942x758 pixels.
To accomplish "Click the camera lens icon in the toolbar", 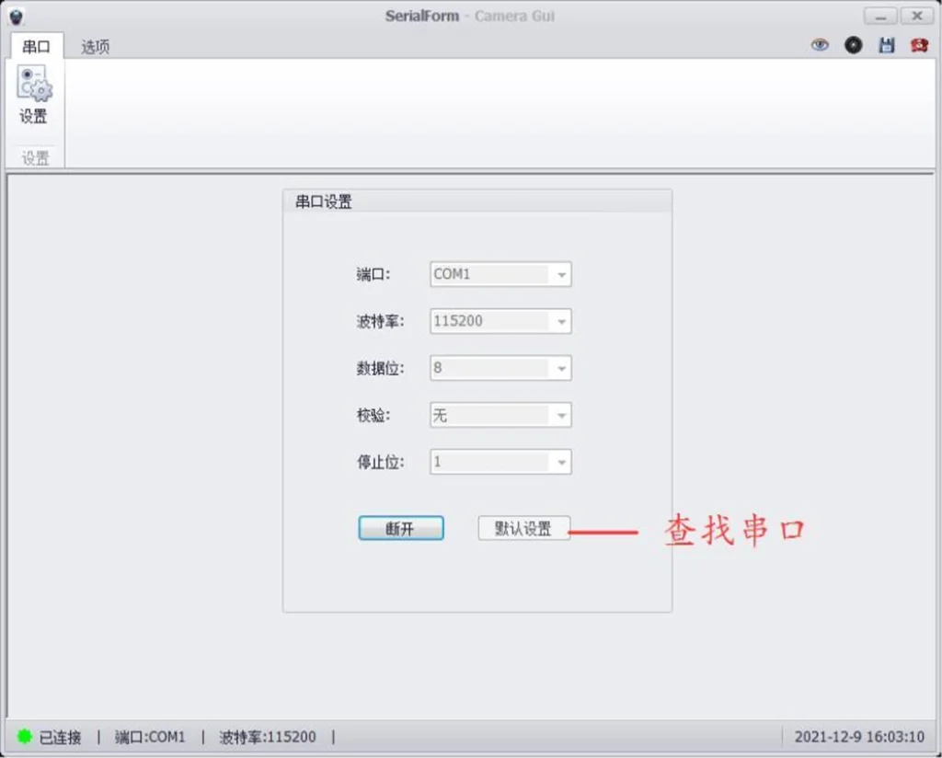I will click(853, 44).
